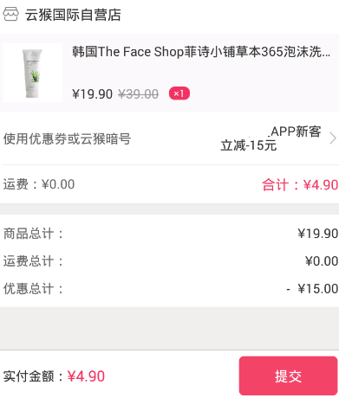Expand the coupon selection chevron arrow

333,138
